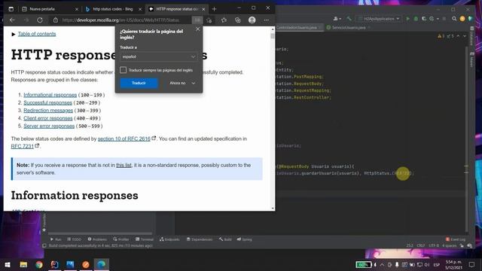Viewport: 482px width, 271px height.
Task: Open the Spring tool window tab
Action: 244,239
